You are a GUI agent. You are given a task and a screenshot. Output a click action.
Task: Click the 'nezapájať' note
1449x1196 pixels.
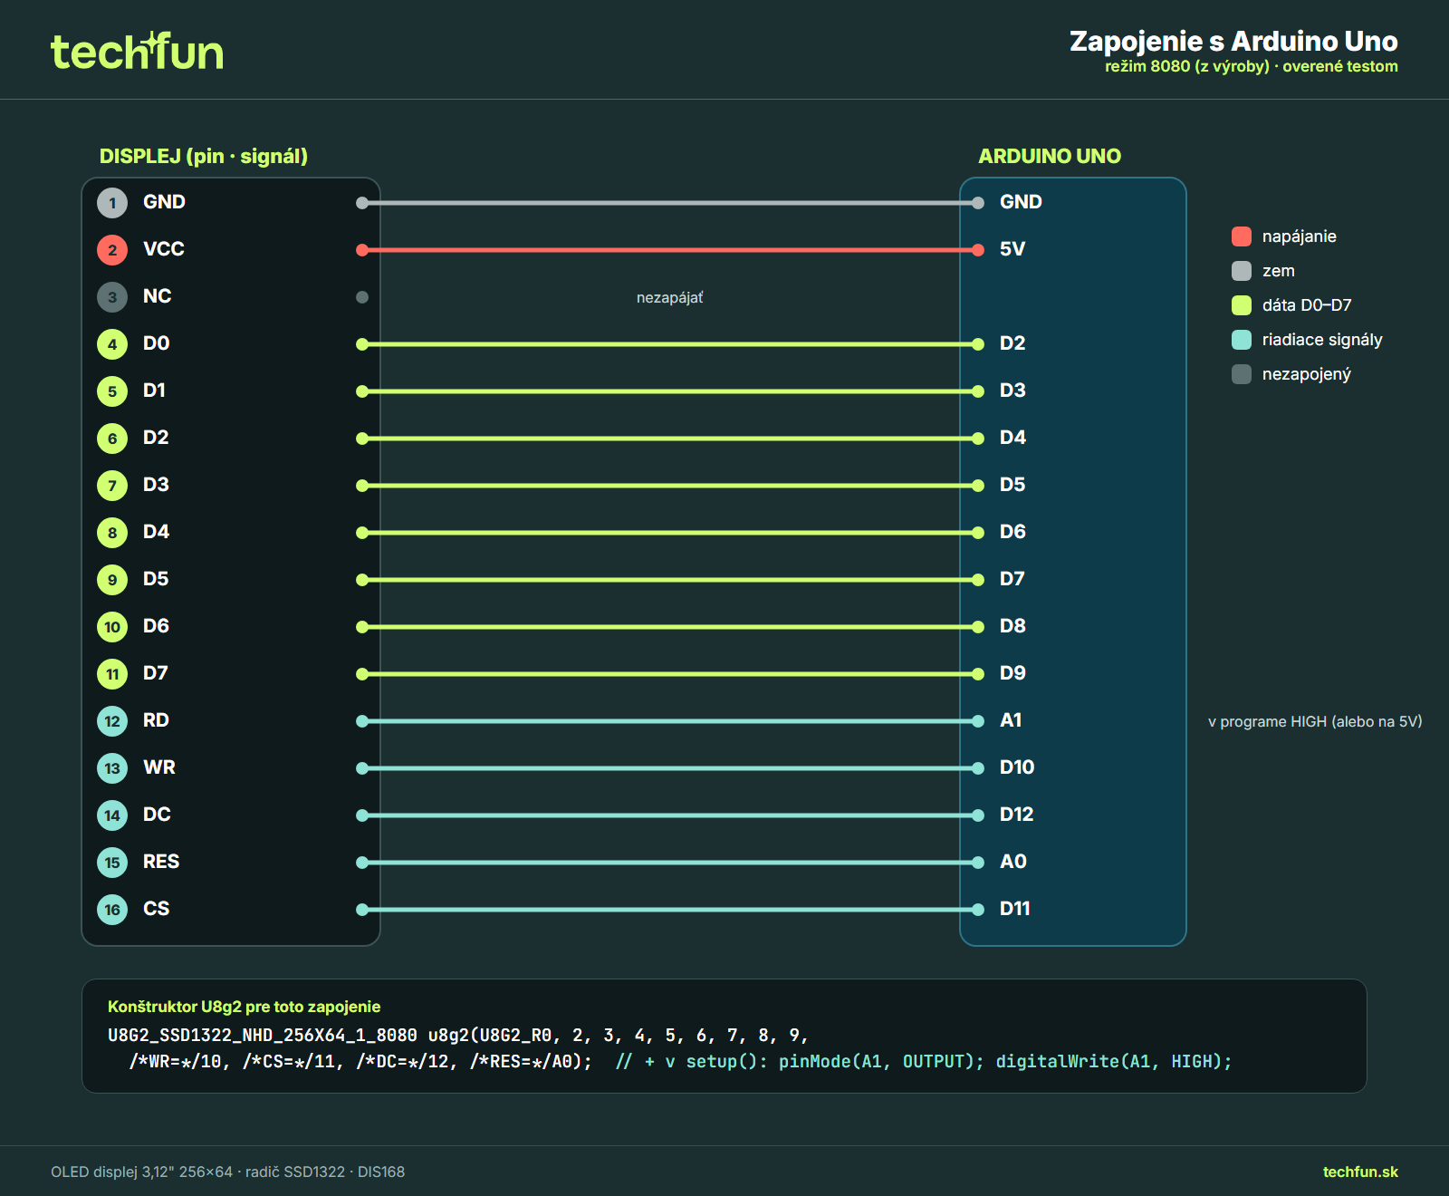[669, 298]
